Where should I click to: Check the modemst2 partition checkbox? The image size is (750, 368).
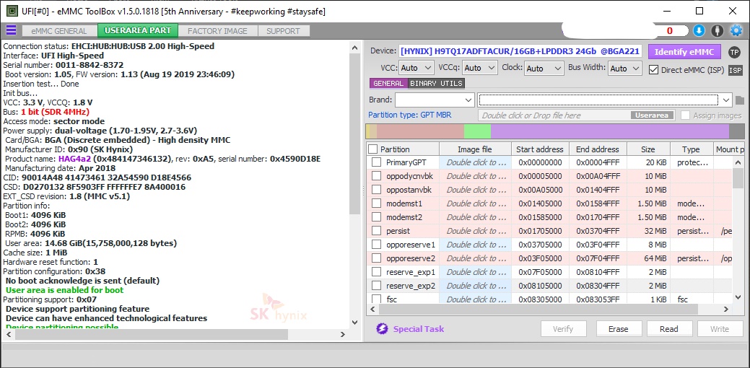click(376, 217)
